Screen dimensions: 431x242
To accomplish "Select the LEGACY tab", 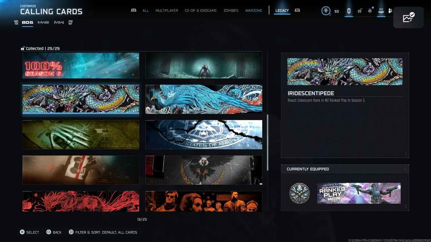I will [x=282, y=10].
